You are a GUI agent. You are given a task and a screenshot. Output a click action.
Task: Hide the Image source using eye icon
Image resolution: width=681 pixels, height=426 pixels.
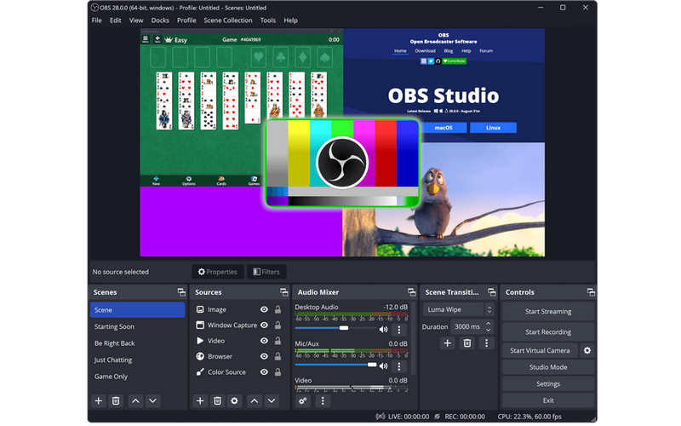click(x=265, y=310)
